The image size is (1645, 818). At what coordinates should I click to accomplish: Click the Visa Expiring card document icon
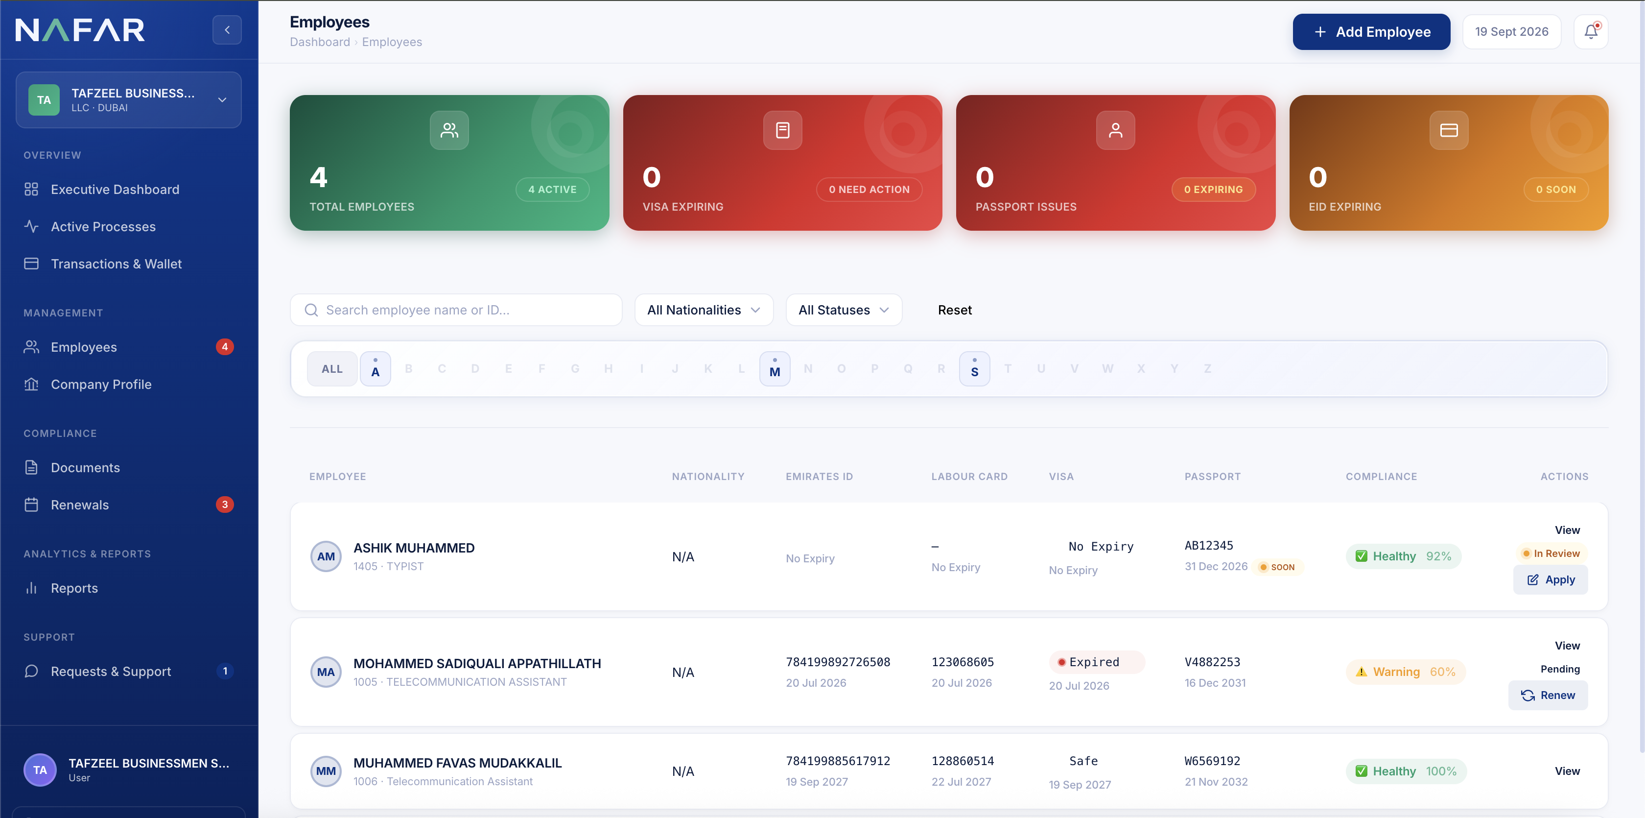[782, 130]
